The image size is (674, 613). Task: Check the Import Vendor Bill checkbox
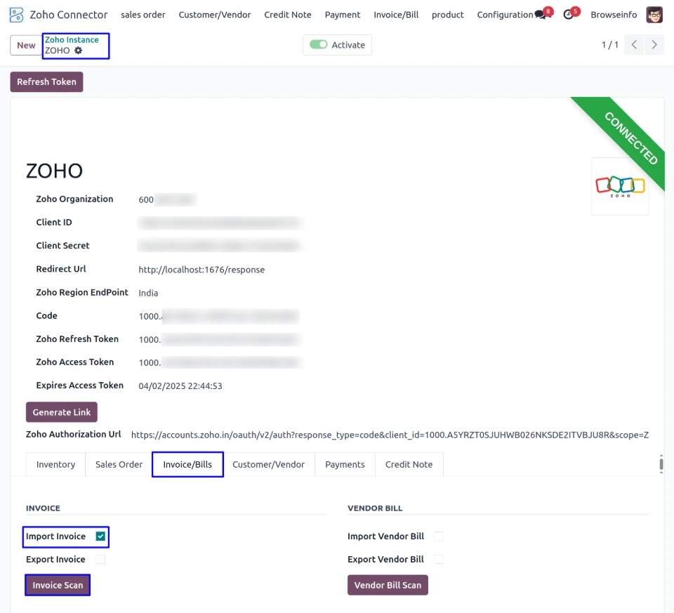[438, 536]
